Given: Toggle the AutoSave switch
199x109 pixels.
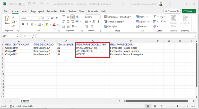Looking at the screenshot, I should coord(22,4).
